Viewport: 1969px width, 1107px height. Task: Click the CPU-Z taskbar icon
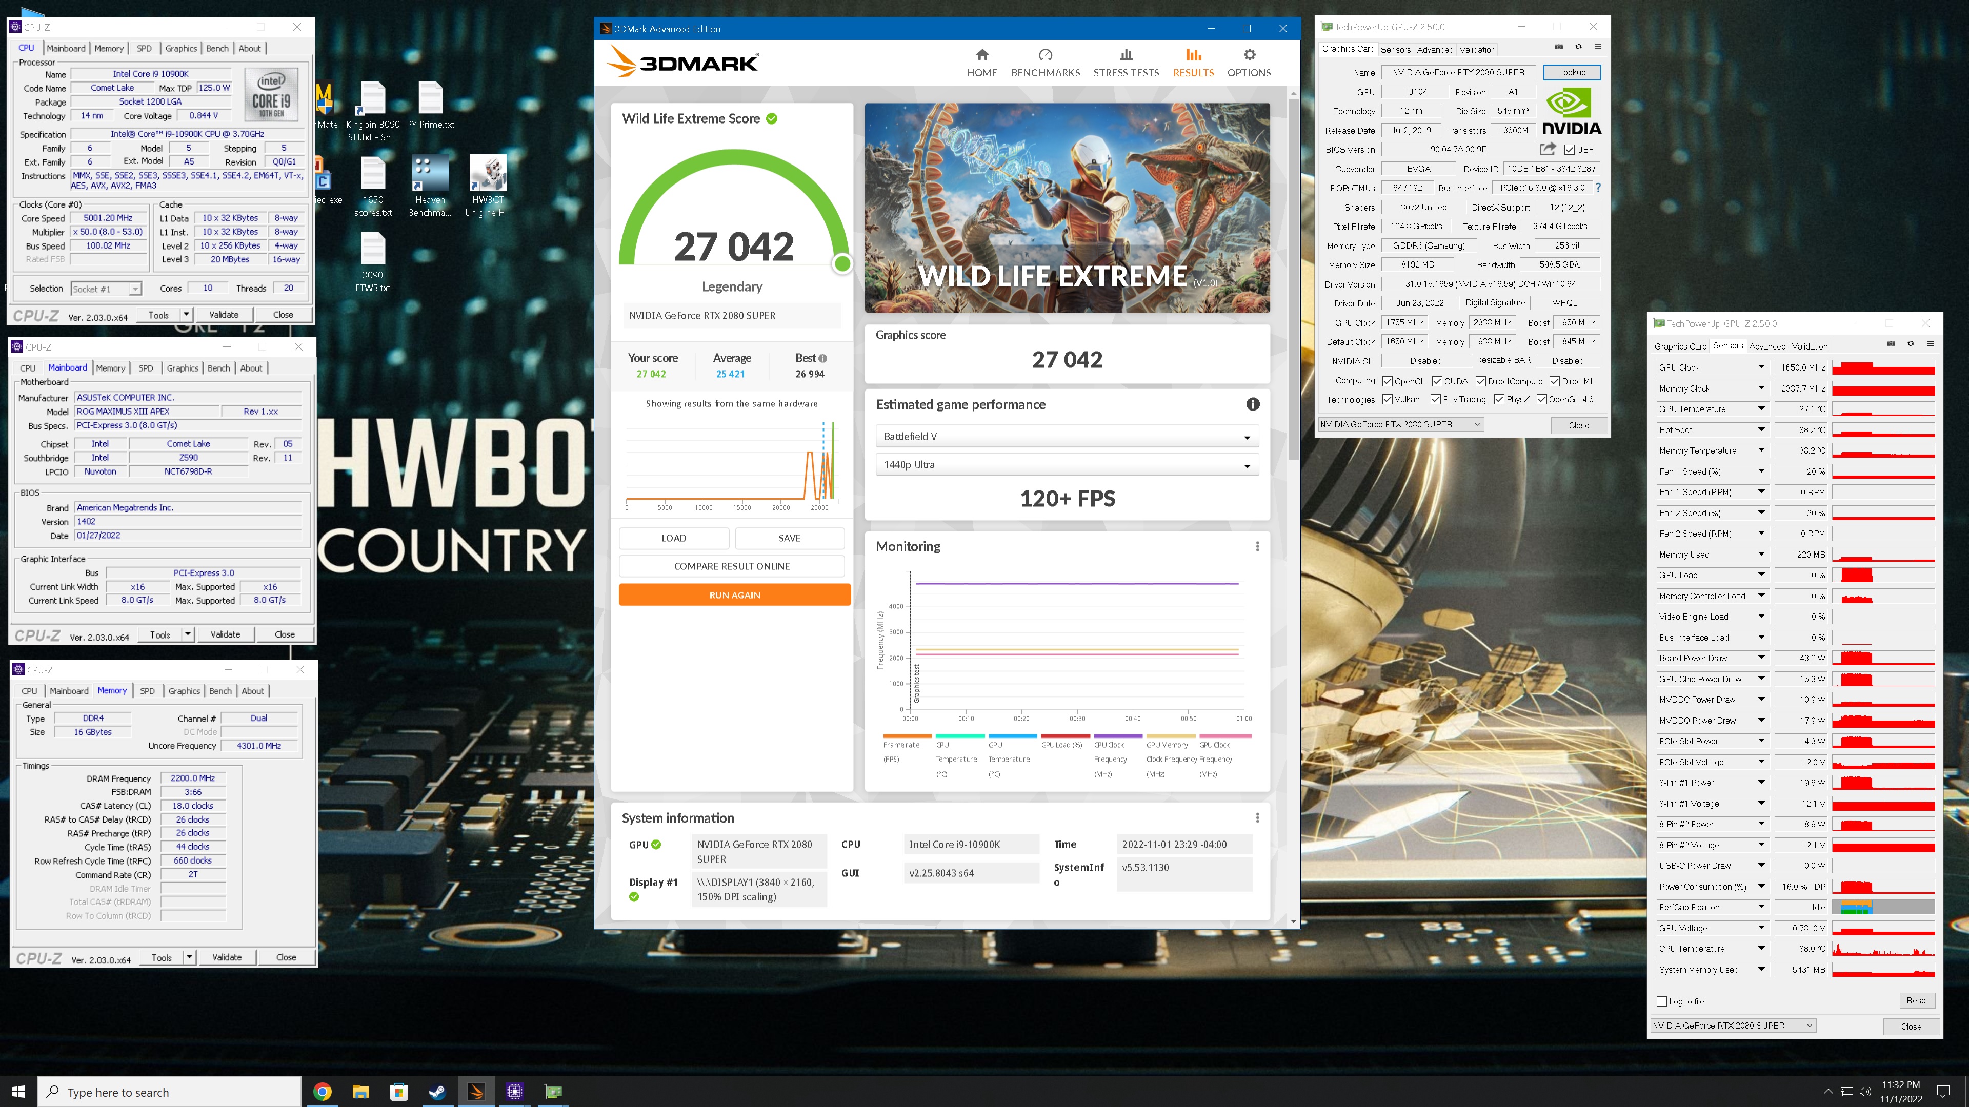(514, 1092)
